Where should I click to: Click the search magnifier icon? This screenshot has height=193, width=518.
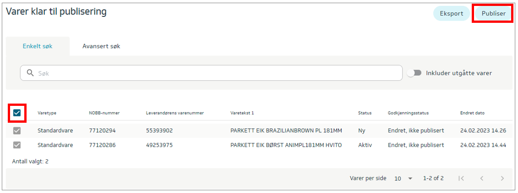31,73
